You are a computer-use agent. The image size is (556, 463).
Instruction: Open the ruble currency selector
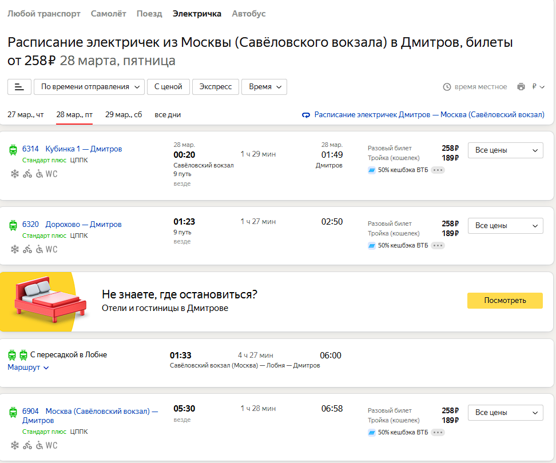click(538, 87)
